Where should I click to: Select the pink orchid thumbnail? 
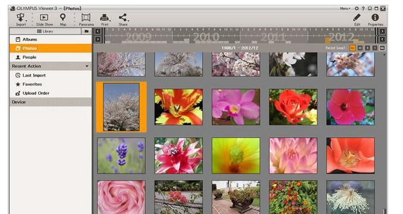point(236,107)
